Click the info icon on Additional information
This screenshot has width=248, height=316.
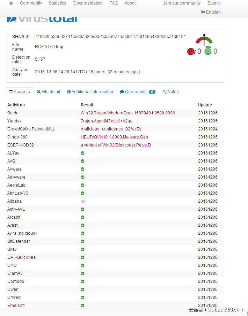click(x=69, y=92)
